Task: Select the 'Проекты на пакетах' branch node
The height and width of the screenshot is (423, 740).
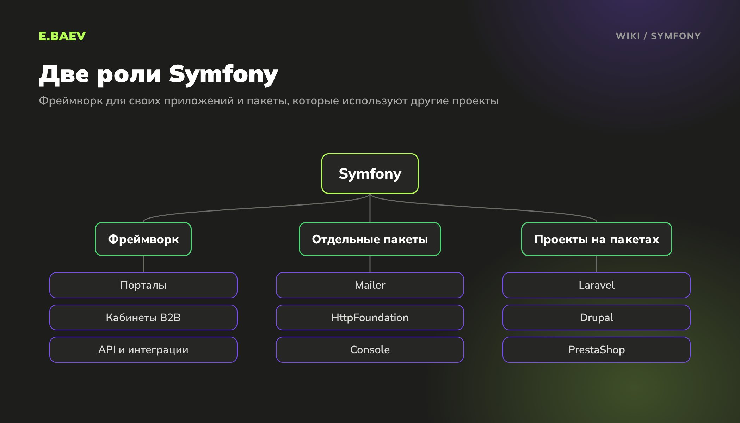Action: 597,239
